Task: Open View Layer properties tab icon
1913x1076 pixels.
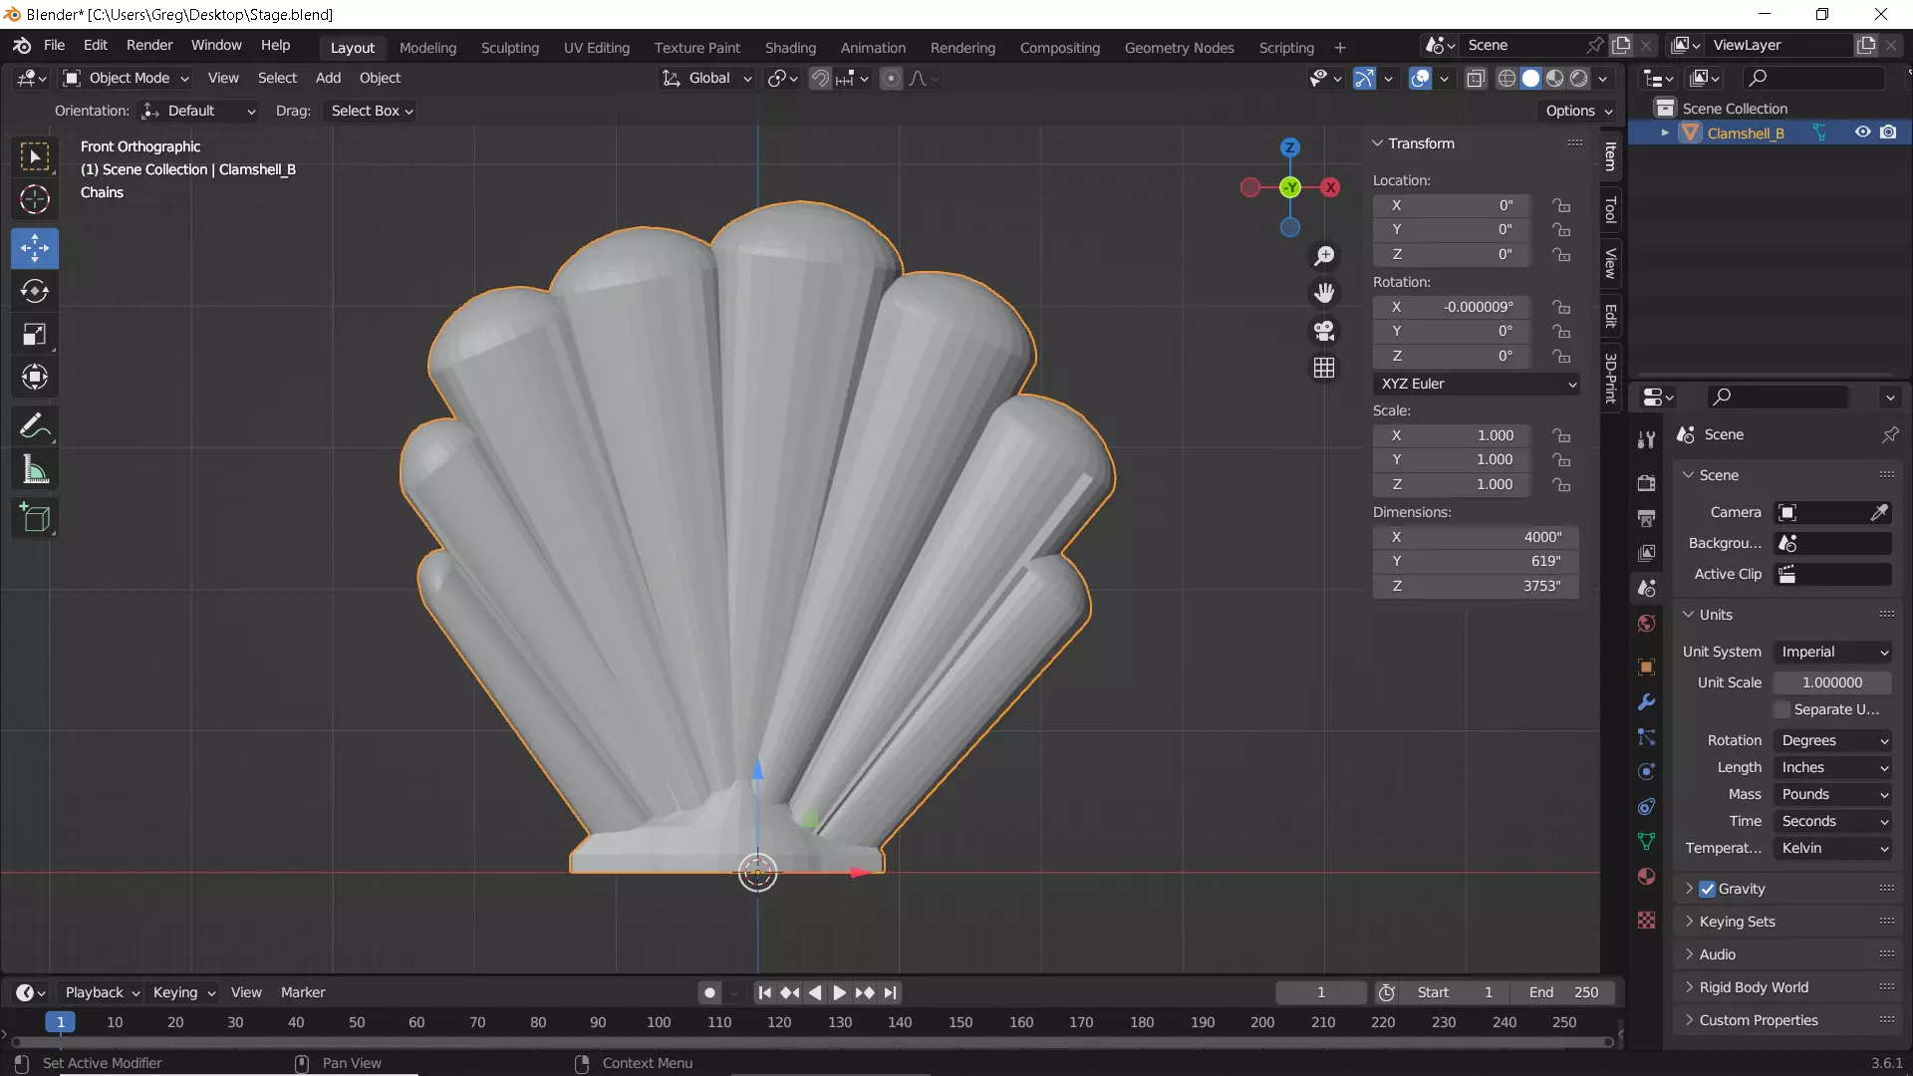Action: click(x=1646, y=553)
